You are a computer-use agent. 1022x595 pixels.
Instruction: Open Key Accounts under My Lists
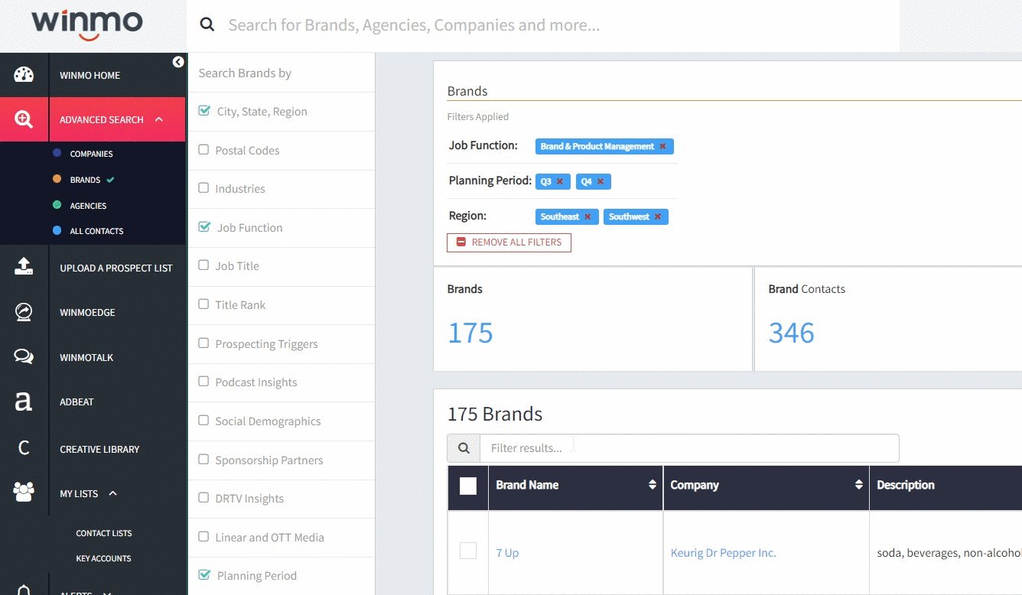point(103,558)
